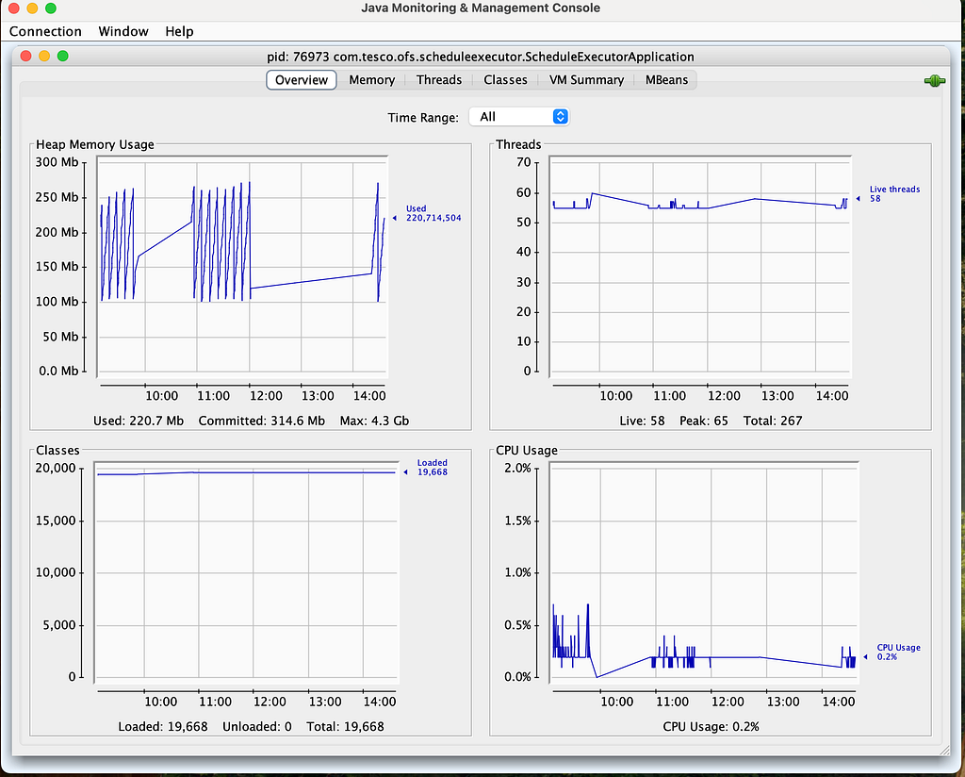Screen dimensions: 965x777
Task: Click the 'Loaded: 19,668' summary text
Action: [162, 726]
